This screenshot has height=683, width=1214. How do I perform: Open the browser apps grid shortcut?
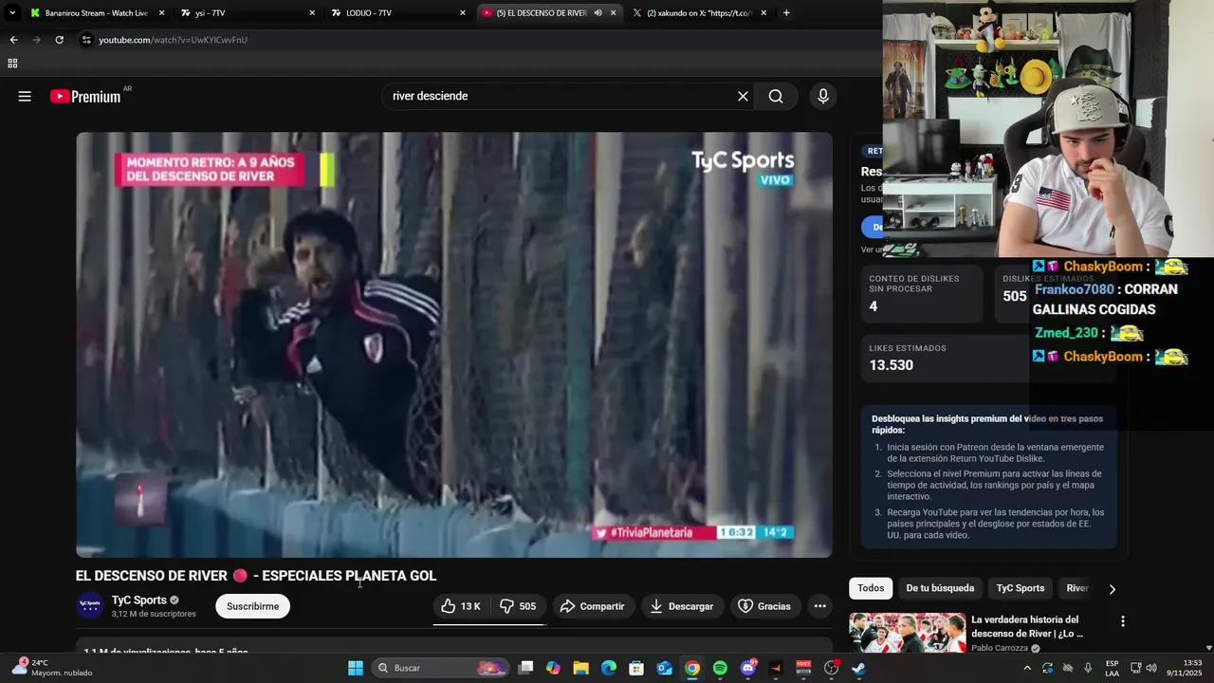pos(12,64)
